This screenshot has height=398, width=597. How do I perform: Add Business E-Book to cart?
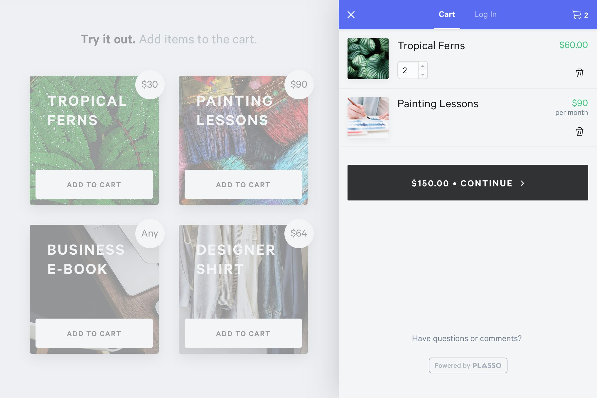(94, 334)
